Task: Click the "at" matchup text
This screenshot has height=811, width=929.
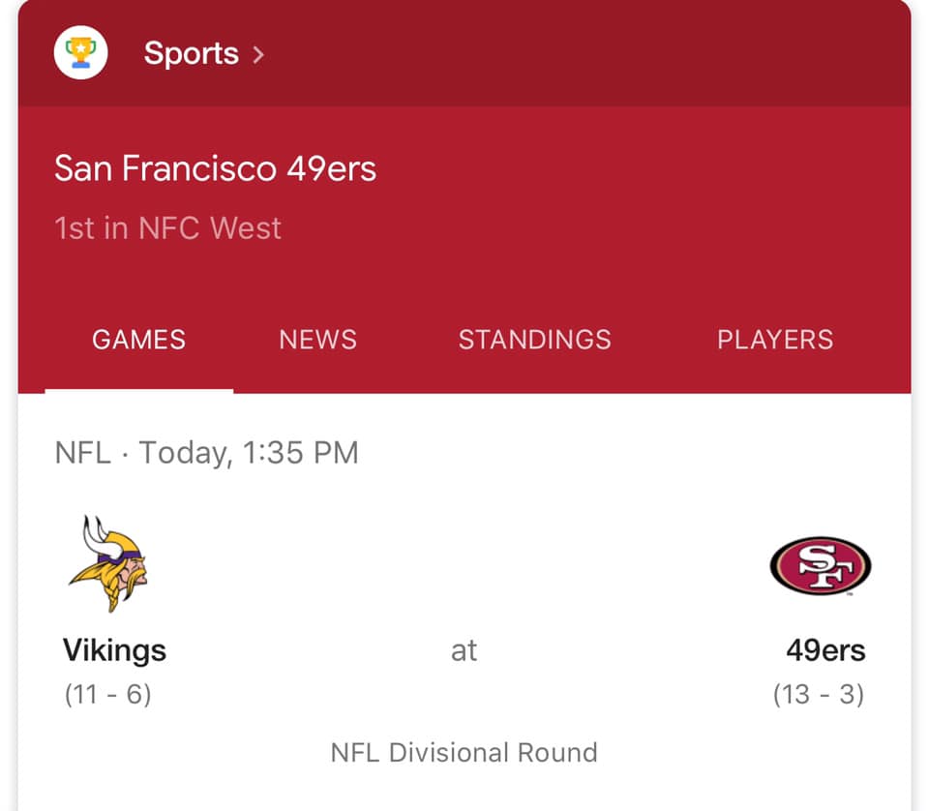Action: (464, 651)
